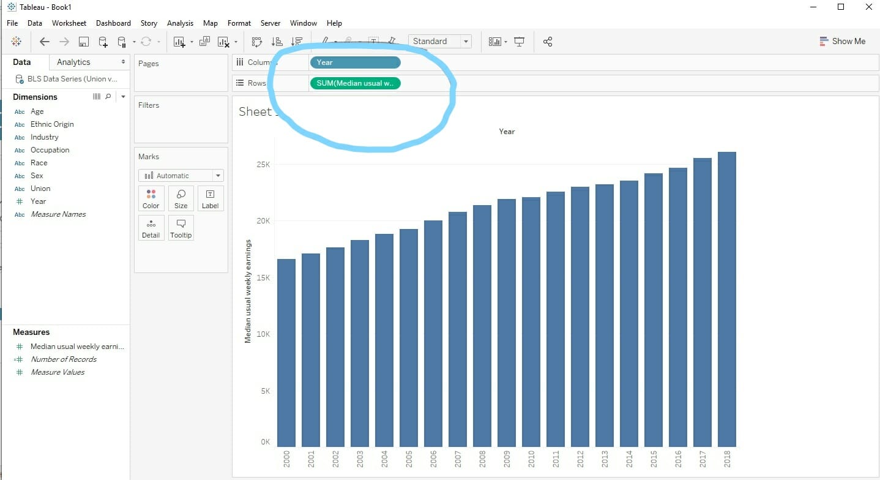Expand the Dimensions pane options arrow
The image size is (880, 480).
click(x=122, y=96)
